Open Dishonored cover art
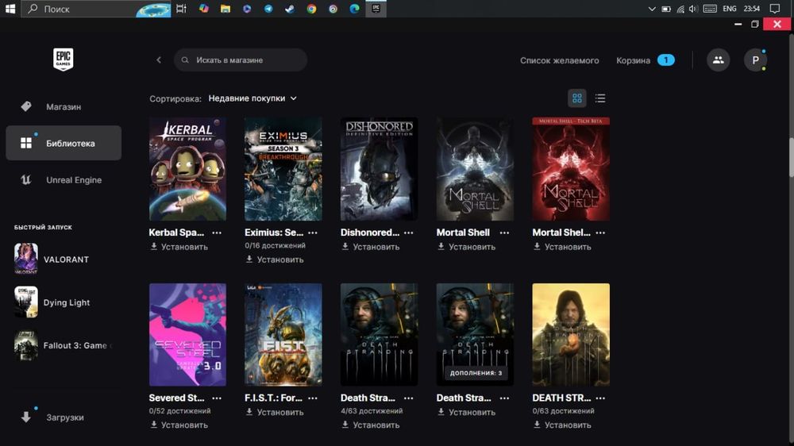Viewport: 794px width, 446px height. pos(380,169)
